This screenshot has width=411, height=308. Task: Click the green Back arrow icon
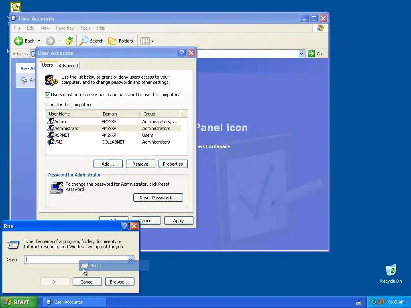click(18, 41)
